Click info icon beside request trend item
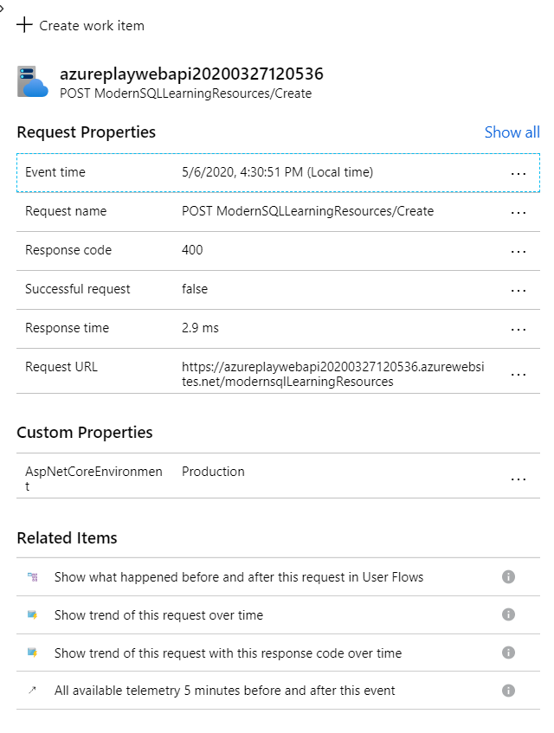Viewport: 554px width, 733px height. click(x=508, y=614)
